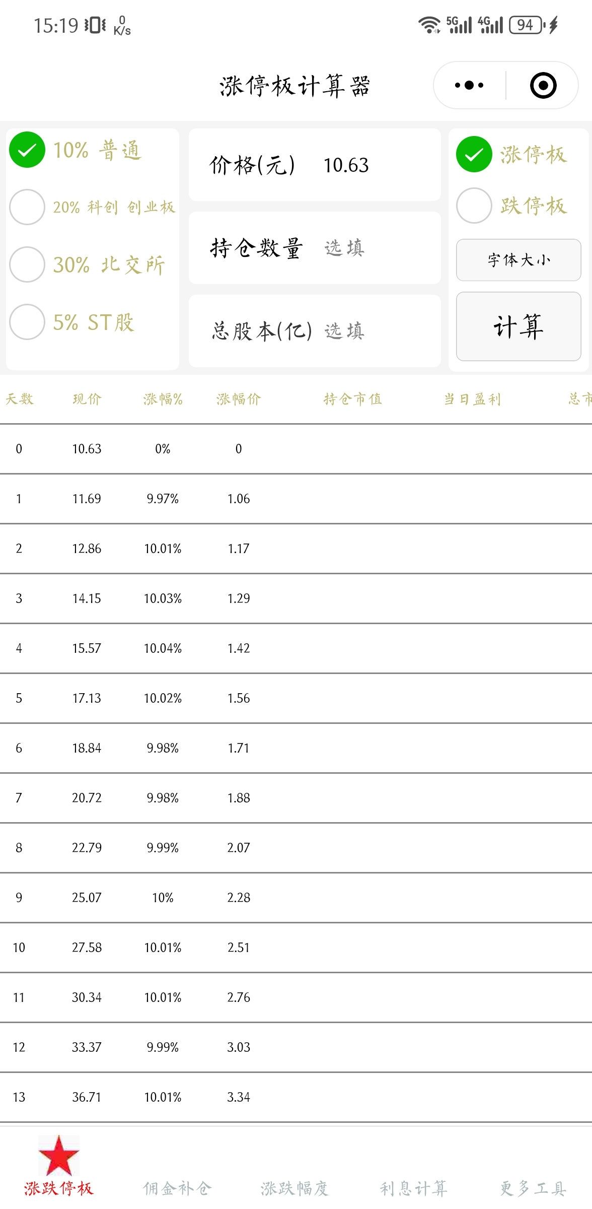The width and height of the screenshot is (592, 1209).
Task: Switch to the 涨跌幅度 tab
Action: point(295,1188)
